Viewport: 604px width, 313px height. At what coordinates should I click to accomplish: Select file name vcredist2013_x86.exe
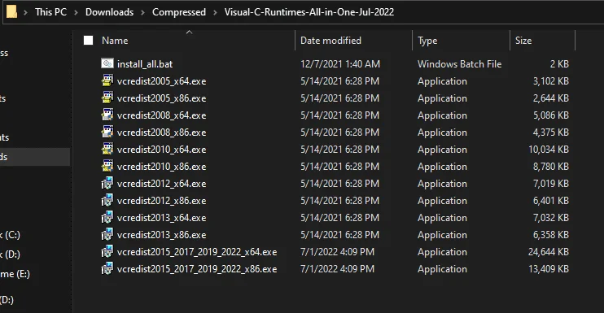[x=161, y=235]
